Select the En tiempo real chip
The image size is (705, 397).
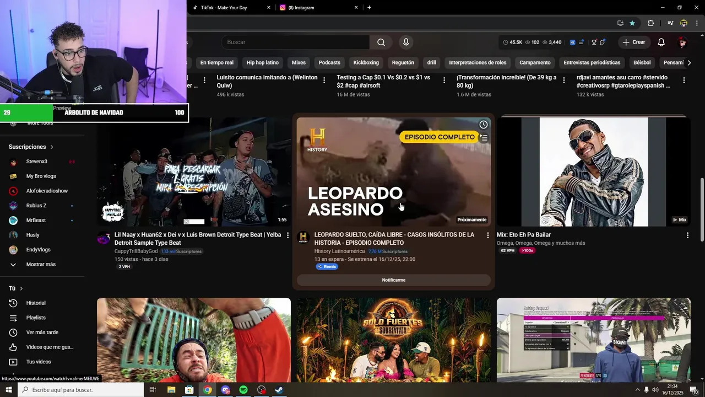216,63
